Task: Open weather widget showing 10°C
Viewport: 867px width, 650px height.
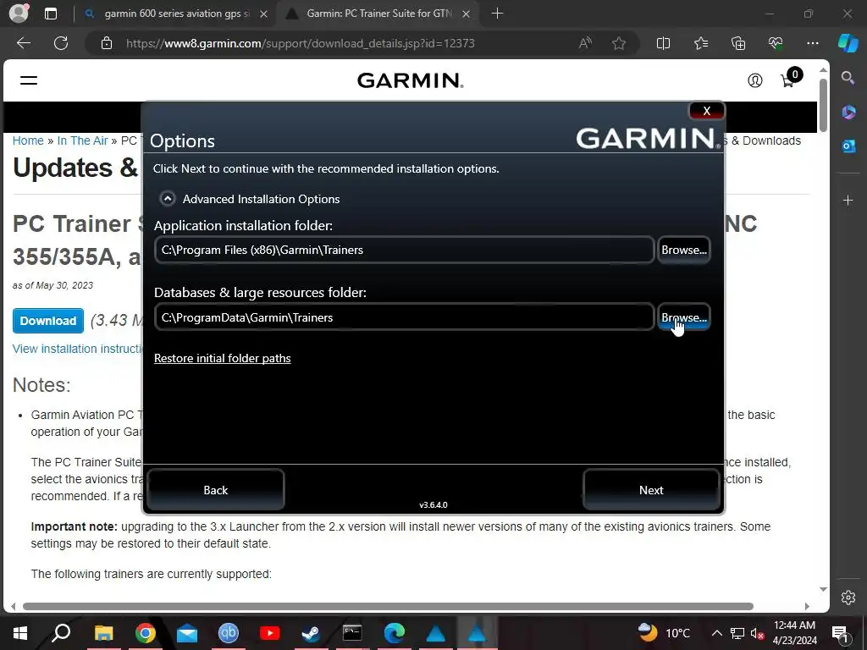Action: [664, 633]
